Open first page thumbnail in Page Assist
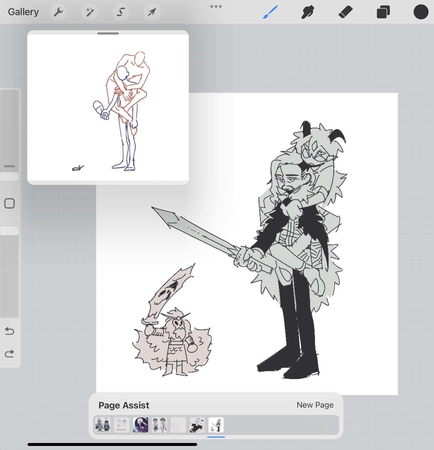 103,425
